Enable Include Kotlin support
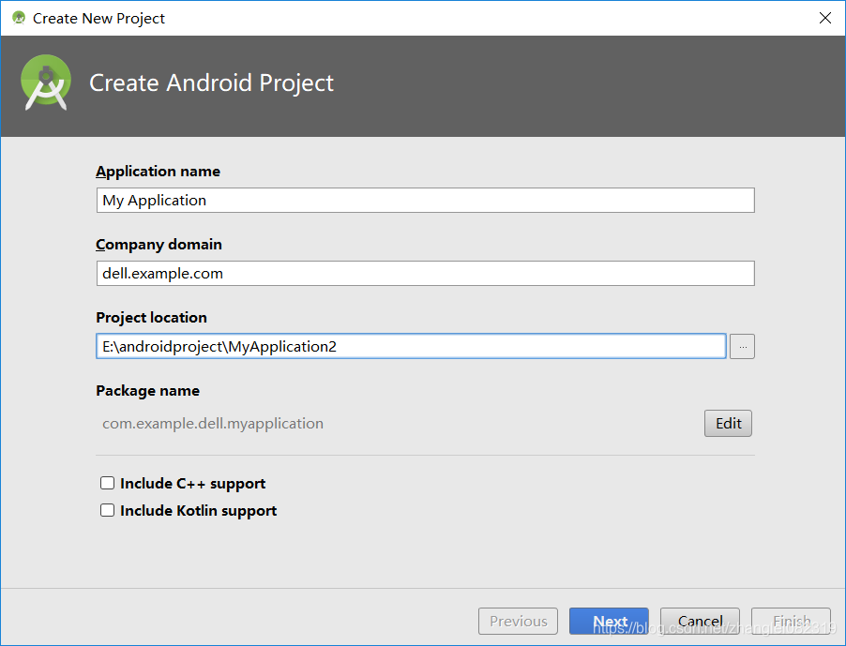846x646 pixels. (x=107, y=510)
